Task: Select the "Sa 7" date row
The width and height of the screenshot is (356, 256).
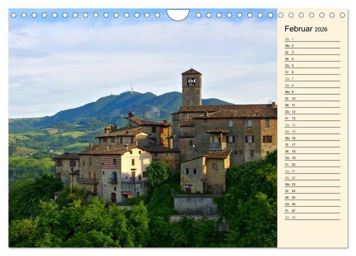Action: [x=313, y=79]
